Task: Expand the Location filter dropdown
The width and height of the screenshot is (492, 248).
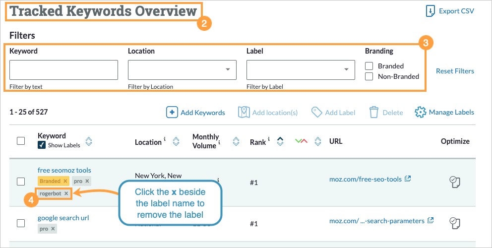Action: 228,70
